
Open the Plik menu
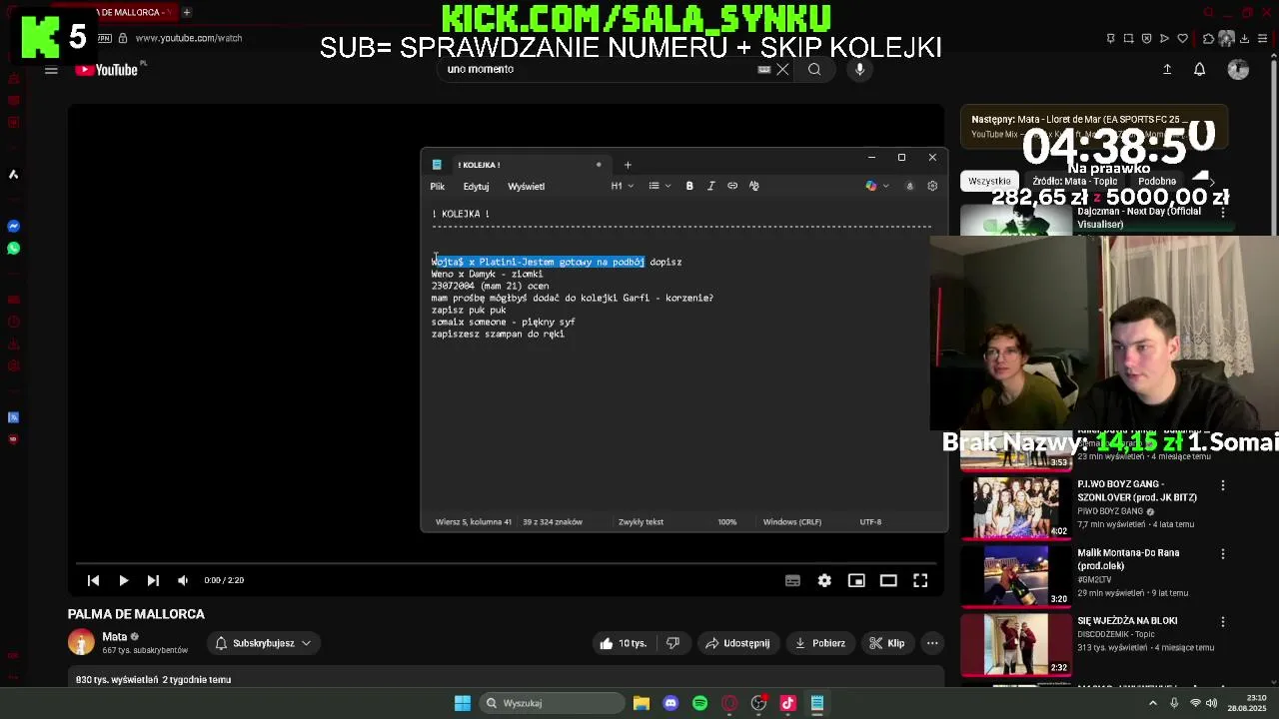(x=438, y=187)
